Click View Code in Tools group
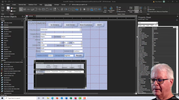This screenshot has height=100, width=179. coord(151,9)
